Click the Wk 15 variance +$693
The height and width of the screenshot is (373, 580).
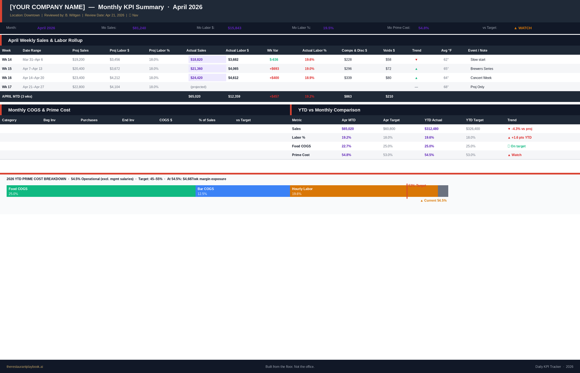tap(274, 69)
